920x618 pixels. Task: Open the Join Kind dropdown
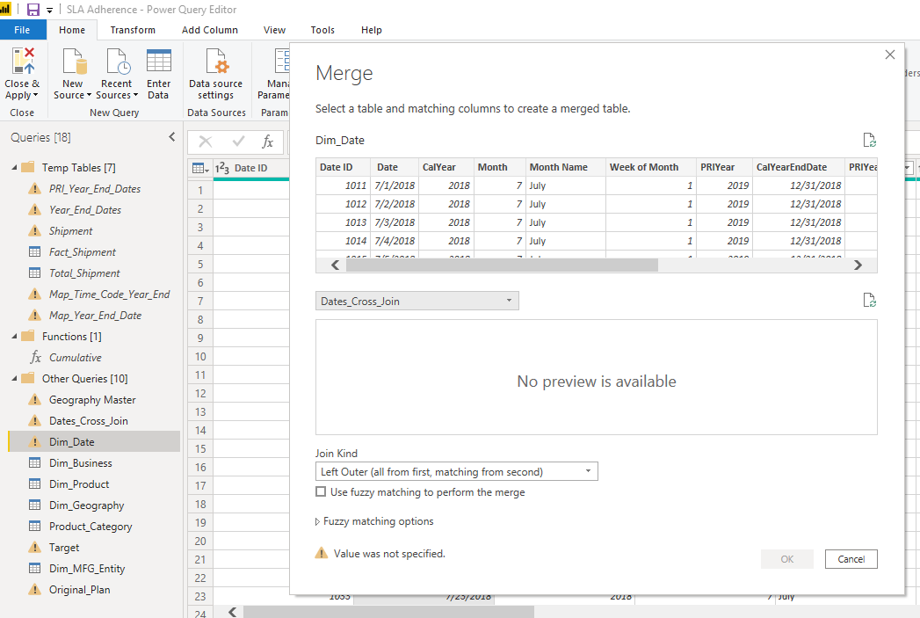pyautogui.click(x=456, y=471)
